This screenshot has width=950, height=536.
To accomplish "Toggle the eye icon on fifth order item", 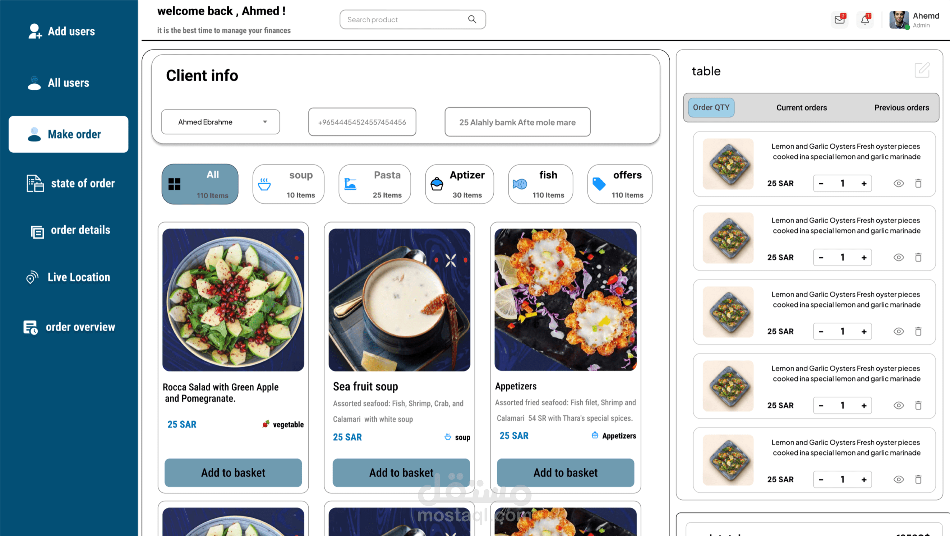I will 899,479.
